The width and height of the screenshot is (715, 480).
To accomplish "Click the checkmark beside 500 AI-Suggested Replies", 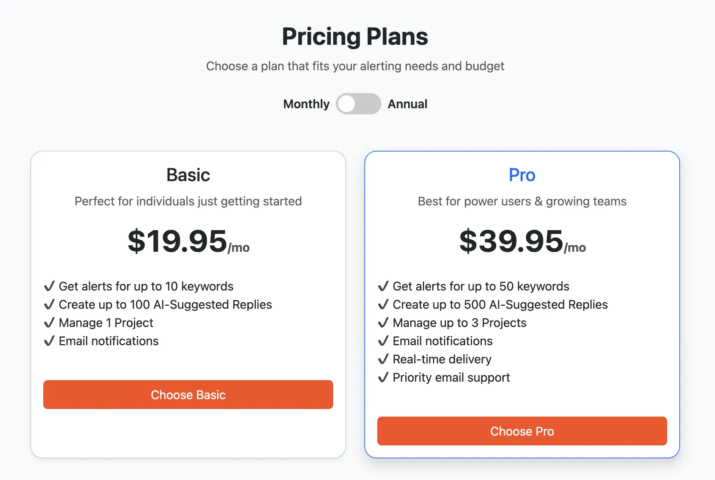I will pyautogui.click(x=383, y=304).
